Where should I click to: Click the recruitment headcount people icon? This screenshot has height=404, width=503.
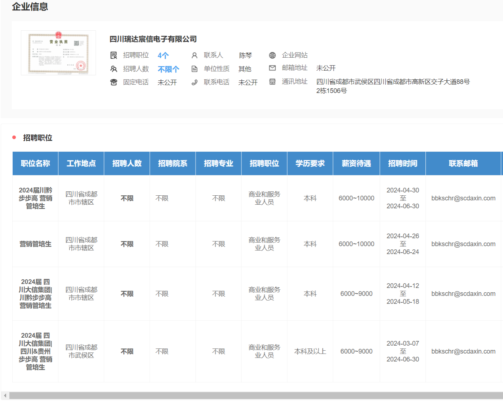[114, 69]
